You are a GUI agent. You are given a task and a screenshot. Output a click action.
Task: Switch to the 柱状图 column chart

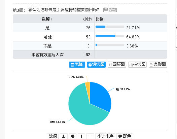(137, 65)
